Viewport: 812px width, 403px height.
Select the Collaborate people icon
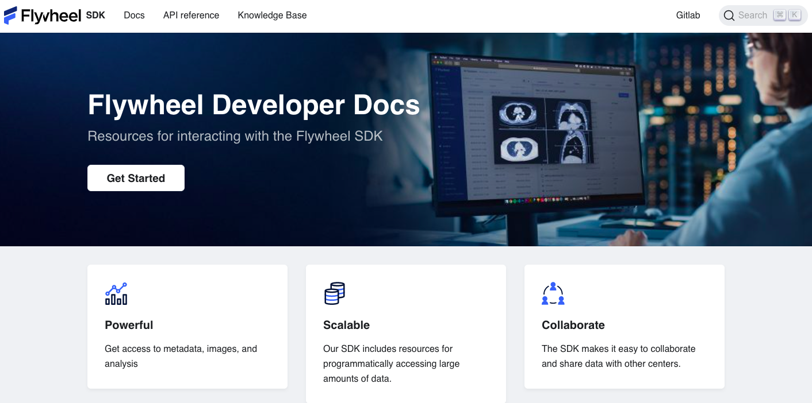(553, 293)
